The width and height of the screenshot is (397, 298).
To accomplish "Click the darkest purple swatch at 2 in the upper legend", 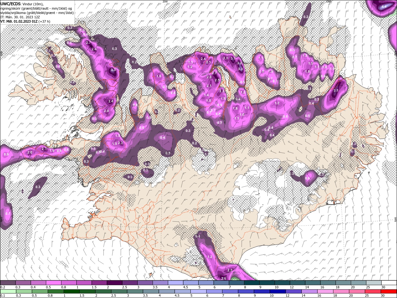I will pos(114,283).
